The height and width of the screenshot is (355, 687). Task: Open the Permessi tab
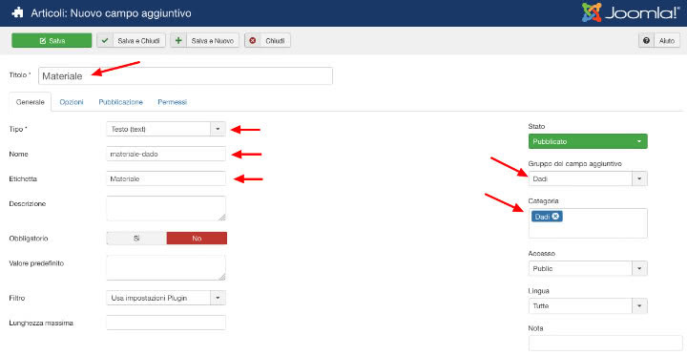tap(172, 102)
